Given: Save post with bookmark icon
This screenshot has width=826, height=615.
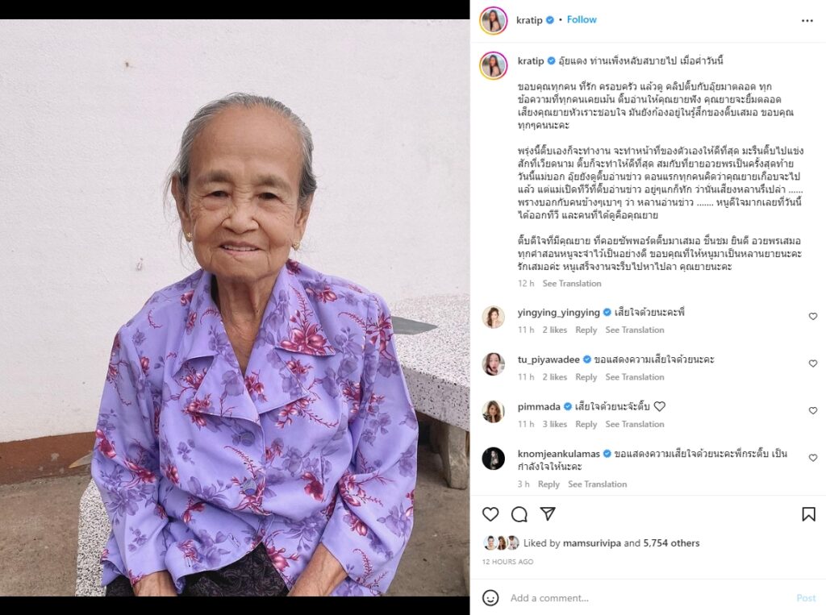Looking at the screenshot, I should click(x=808, y=514).
